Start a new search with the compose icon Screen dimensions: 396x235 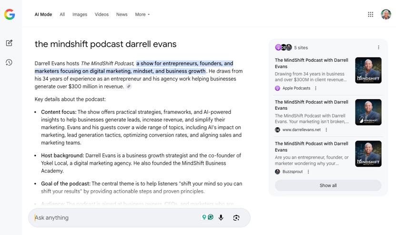9,43
